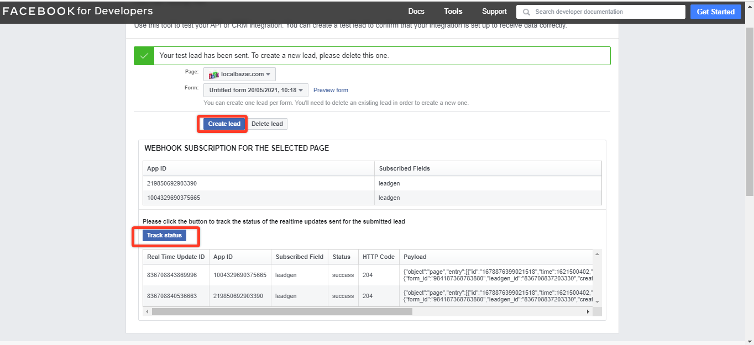Click the Subscribed Fields column header
Viewport: 754px width, 345px height.
[404, 168]
